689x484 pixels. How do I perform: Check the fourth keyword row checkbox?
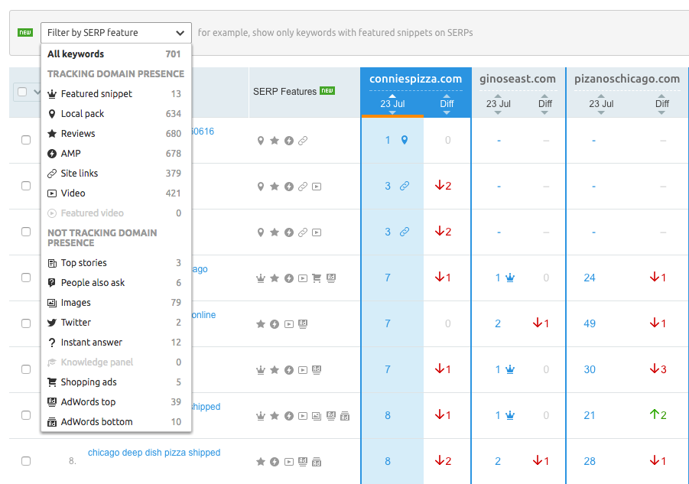(x=26, y=278)
